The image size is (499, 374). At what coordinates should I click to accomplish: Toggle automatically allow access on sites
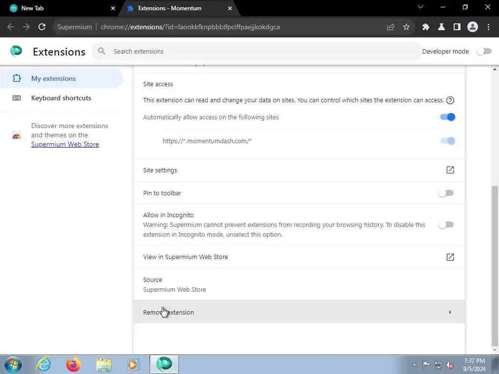coord(447,117)
